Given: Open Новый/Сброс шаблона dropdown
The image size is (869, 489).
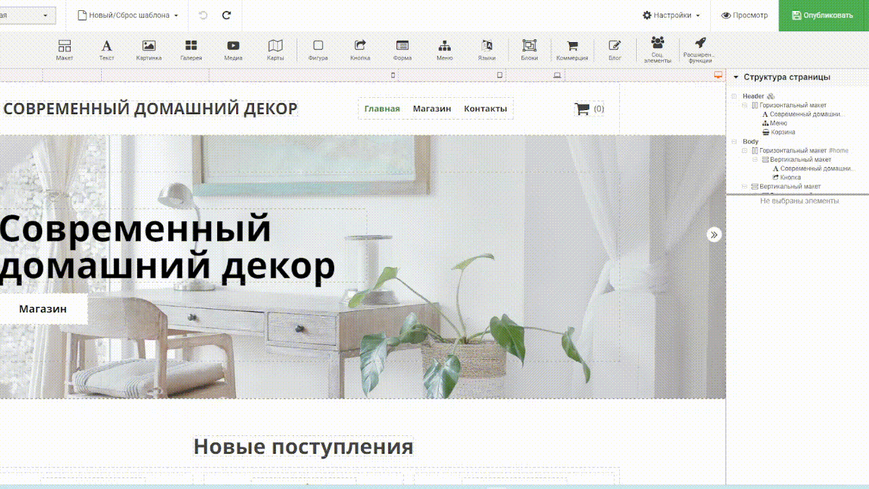Looking at the screenshot, I should click(128, 15).
